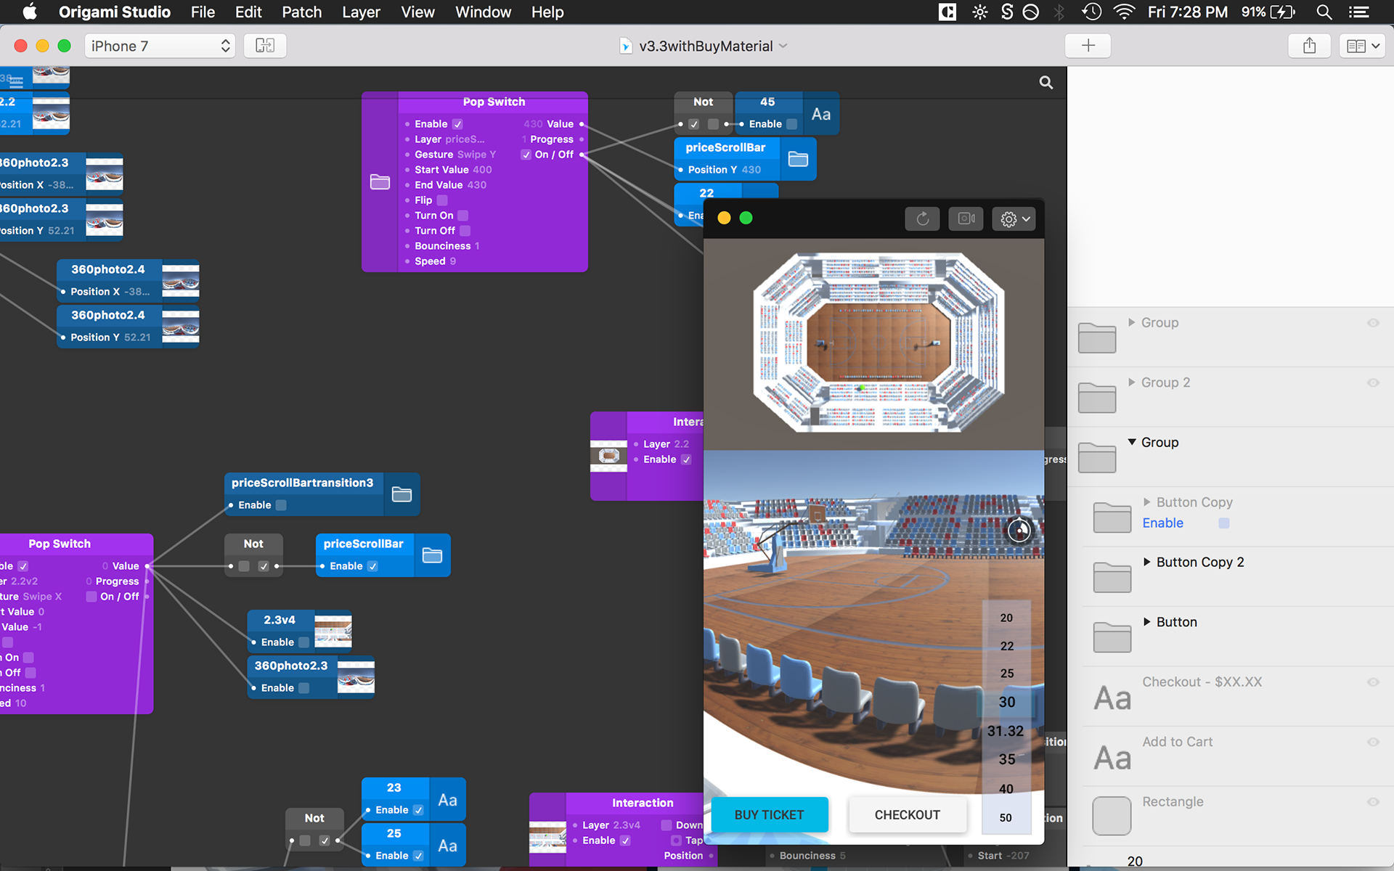Click the priceScrollBar Position Y folder icon

pyautogui.click(x=798, y=159)
